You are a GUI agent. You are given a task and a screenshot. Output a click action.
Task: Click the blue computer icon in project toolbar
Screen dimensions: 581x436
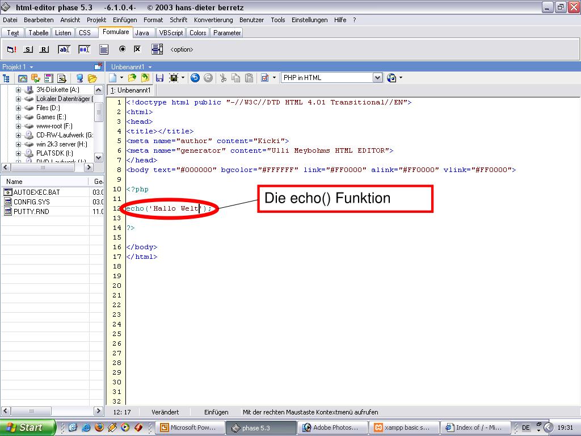coord(79,78)
